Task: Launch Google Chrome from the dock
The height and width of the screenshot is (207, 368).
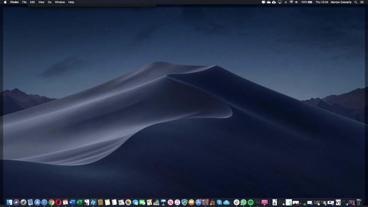Action: [52, 202]
